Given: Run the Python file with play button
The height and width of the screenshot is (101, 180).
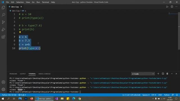Looking at the screenshot, I should (x=167, y=7).
